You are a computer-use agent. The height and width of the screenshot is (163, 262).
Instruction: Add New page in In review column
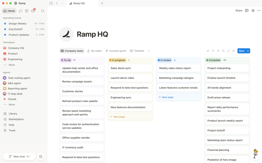[x=178, y=97]
